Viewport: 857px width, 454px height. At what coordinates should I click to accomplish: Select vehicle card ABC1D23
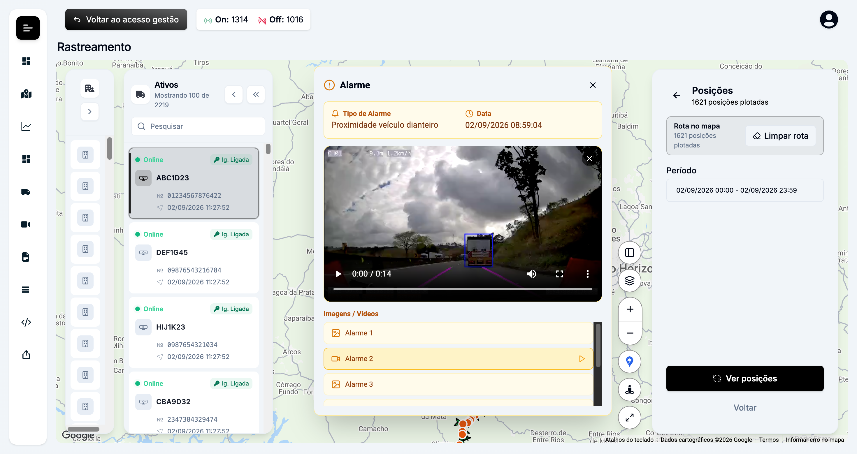click(194, 183)
